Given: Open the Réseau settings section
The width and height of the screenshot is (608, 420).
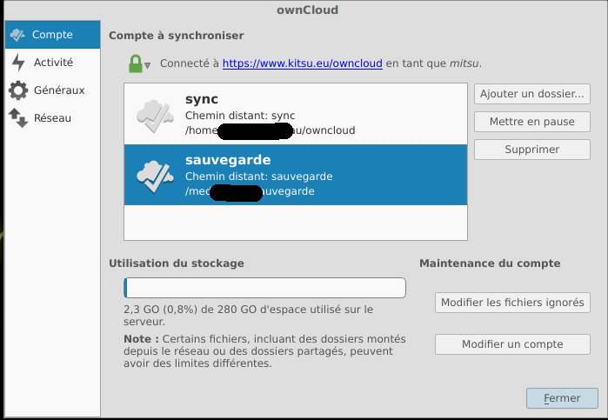Looking at the screenshot, I should [52, 118].
